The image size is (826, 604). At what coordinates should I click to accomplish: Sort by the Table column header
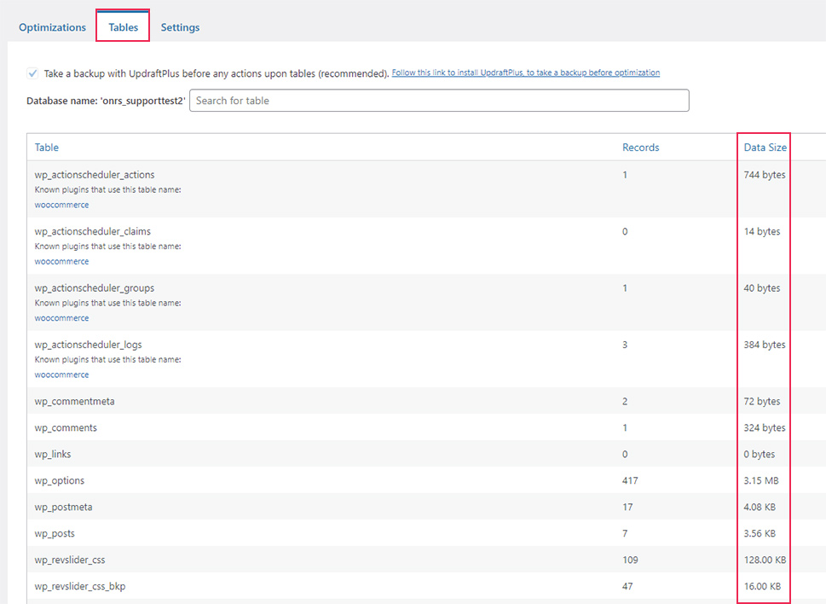click(46, 148)
